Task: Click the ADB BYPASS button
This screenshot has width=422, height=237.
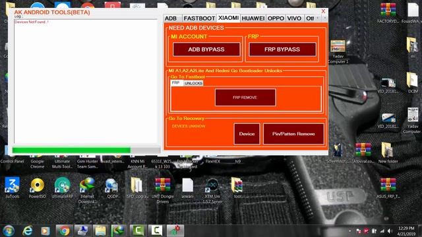Action: [x=206, y=49]
